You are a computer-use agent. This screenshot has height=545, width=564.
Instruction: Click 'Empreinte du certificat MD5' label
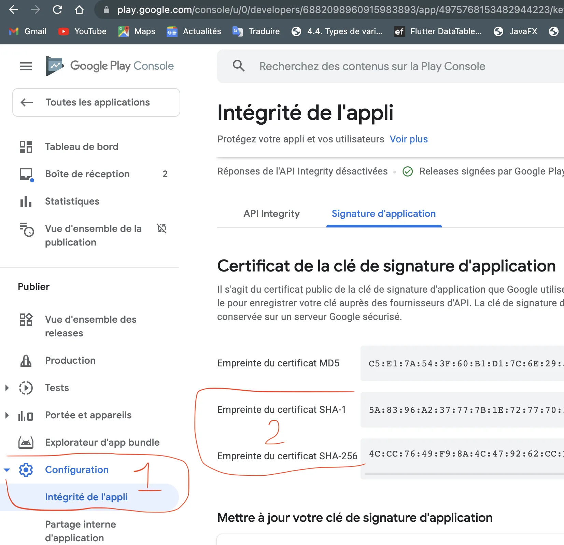pos(278,363)
